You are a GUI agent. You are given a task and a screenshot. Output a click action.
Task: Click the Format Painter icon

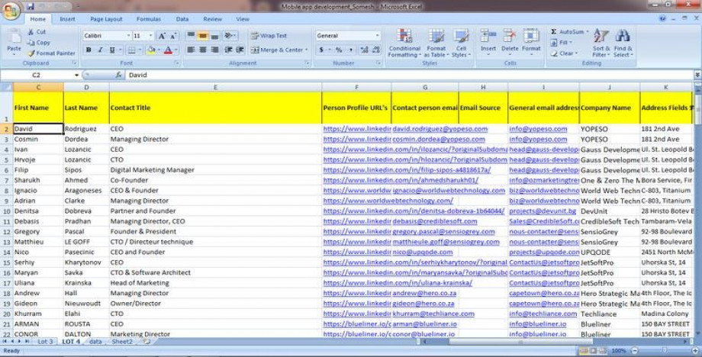click(x=31, y=53)
